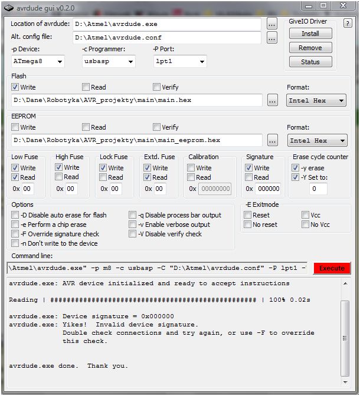Enable Calibration Write checkbox

pyautogui.click(x=191, y=168)
